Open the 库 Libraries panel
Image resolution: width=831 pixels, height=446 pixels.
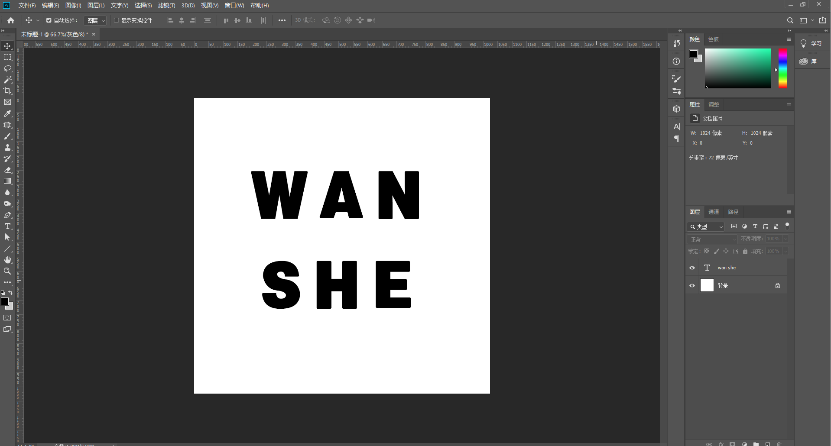pyautogui.click(x=808, y=61)
